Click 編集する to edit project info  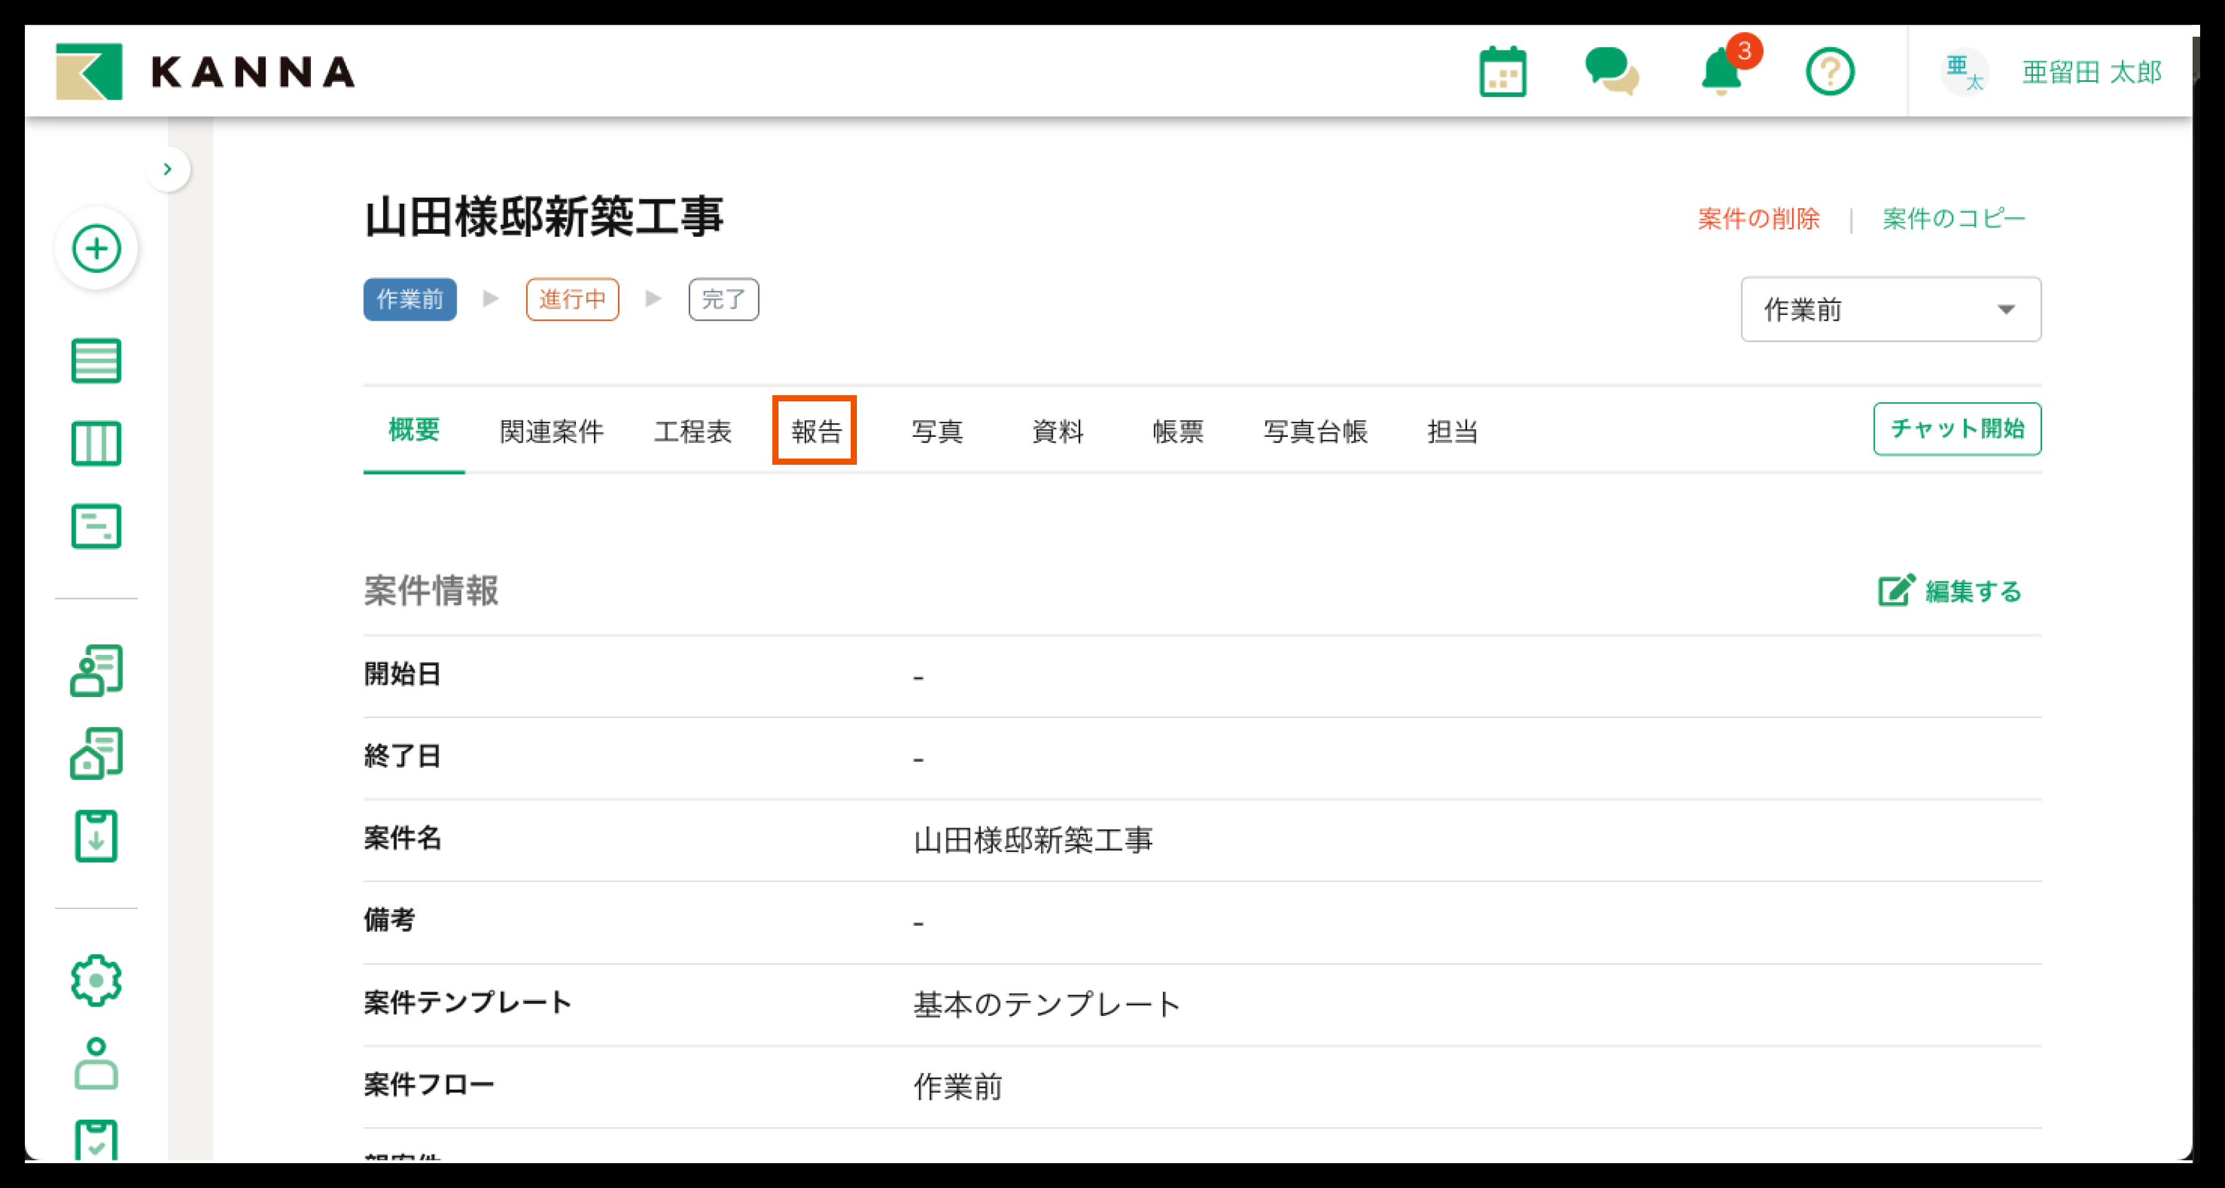pos(1950,591)
